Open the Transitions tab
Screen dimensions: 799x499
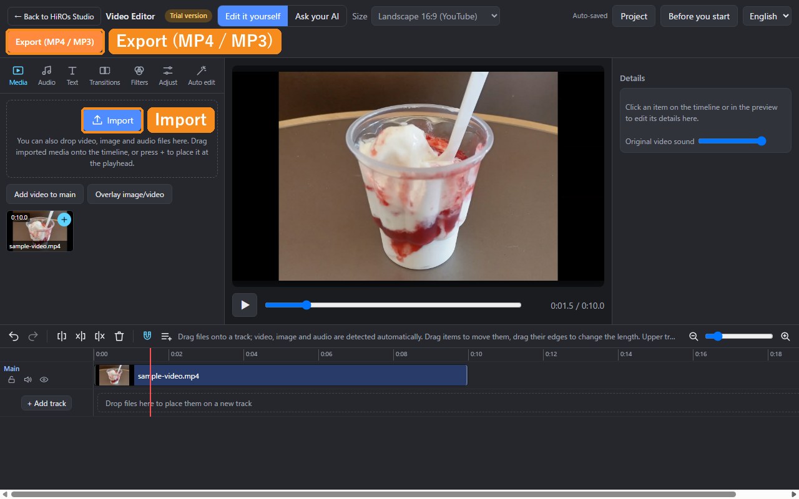(105, 75)
